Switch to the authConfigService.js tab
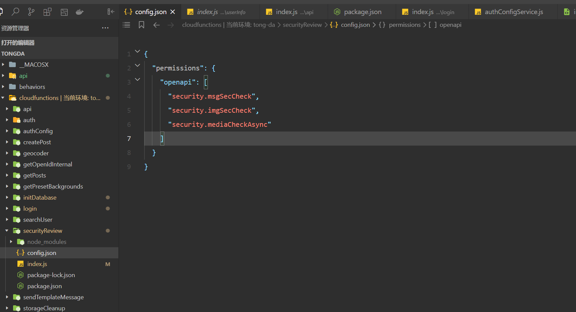The width and height of the screenshot is (576, 312). (514, 12)
